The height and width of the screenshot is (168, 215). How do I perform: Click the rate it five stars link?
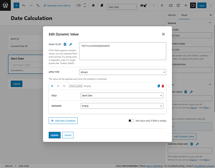point(154,166)
